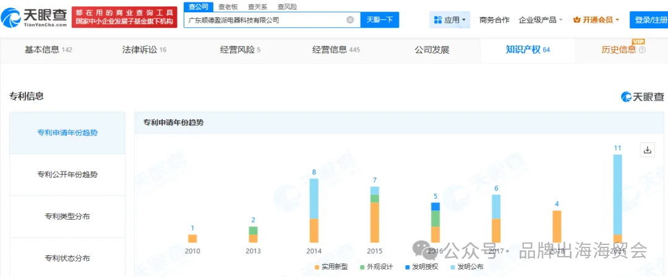This screenshot has height=277, width=668.
Task: Expand the 开通会员 dropdown arrow
Action: pos(617,20)
